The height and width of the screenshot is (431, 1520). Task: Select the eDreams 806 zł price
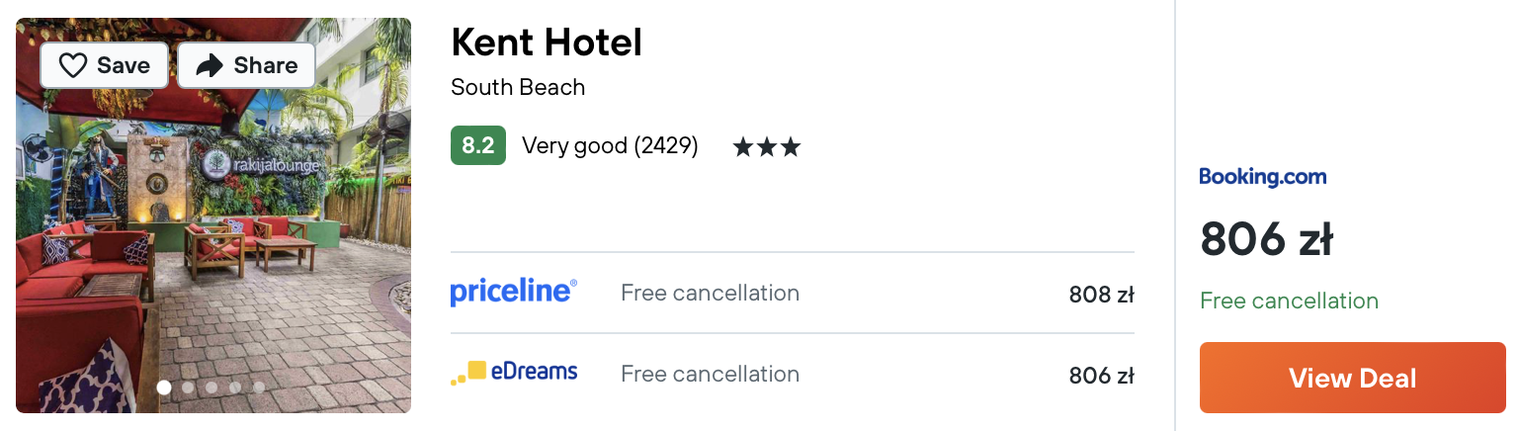click(1101, 376)
